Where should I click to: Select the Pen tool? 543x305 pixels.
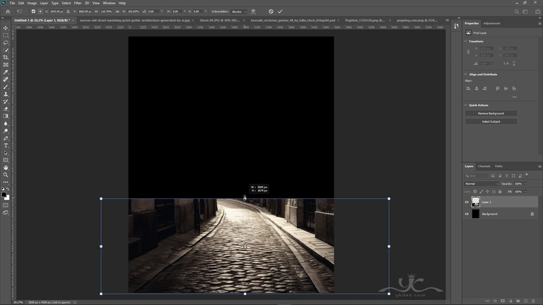click(x=6, y=138)
